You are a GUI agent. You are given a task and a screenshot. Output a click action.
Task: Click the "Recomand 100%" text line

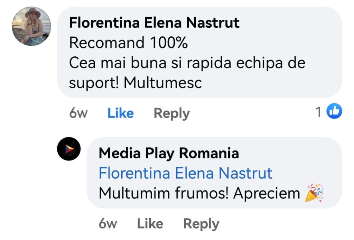point(128,43)
